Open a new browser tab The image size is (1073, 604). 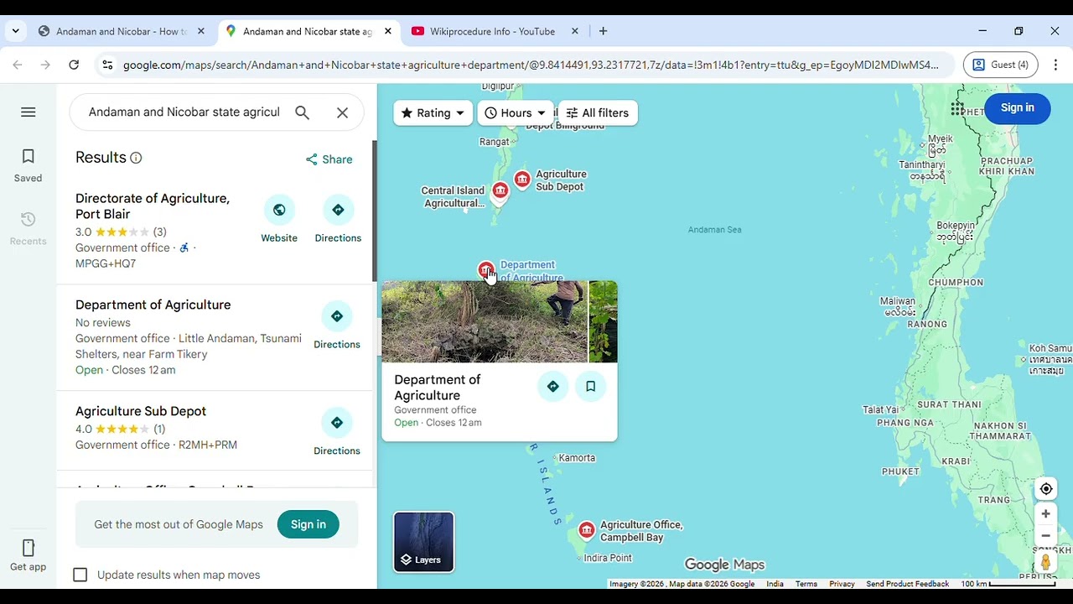pos(603,31)
